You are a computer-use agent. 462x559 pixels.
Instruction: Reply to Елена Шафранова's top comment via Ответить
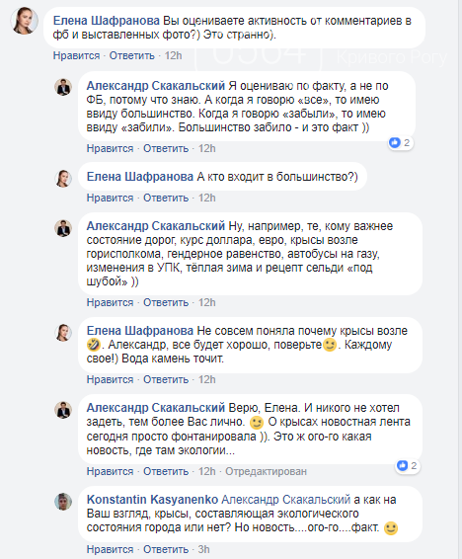click(132, 55)
